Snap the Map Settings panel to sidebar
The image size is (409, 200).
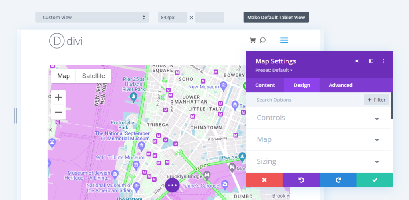371,61
